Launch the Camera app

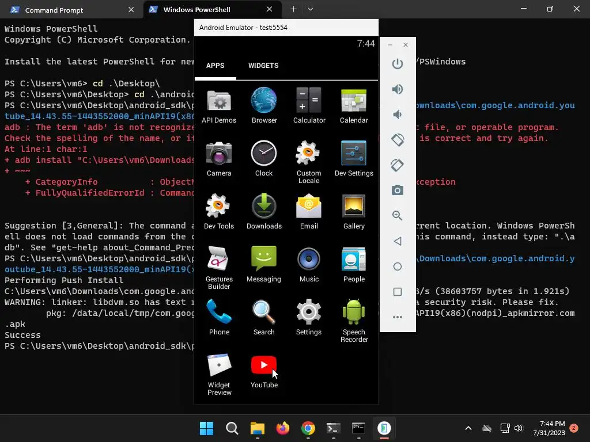[x=219, y=159]
